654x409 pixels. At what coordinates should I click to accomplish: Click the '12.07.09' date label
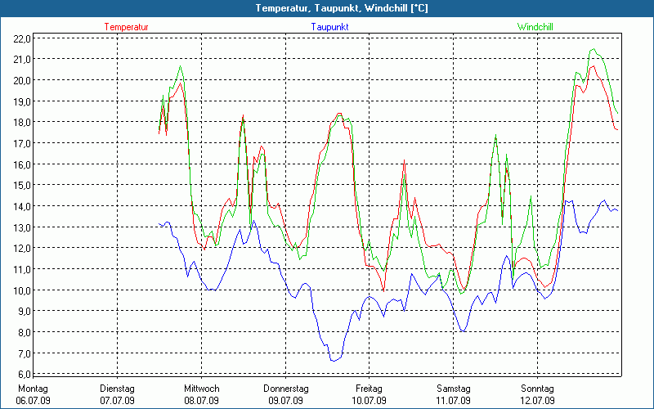537,401
